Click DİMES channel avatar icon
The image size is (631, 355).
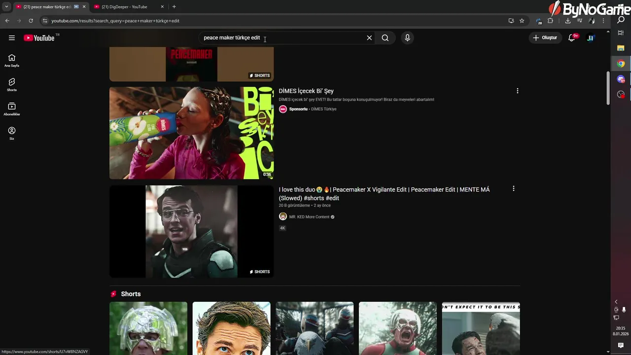283,109
